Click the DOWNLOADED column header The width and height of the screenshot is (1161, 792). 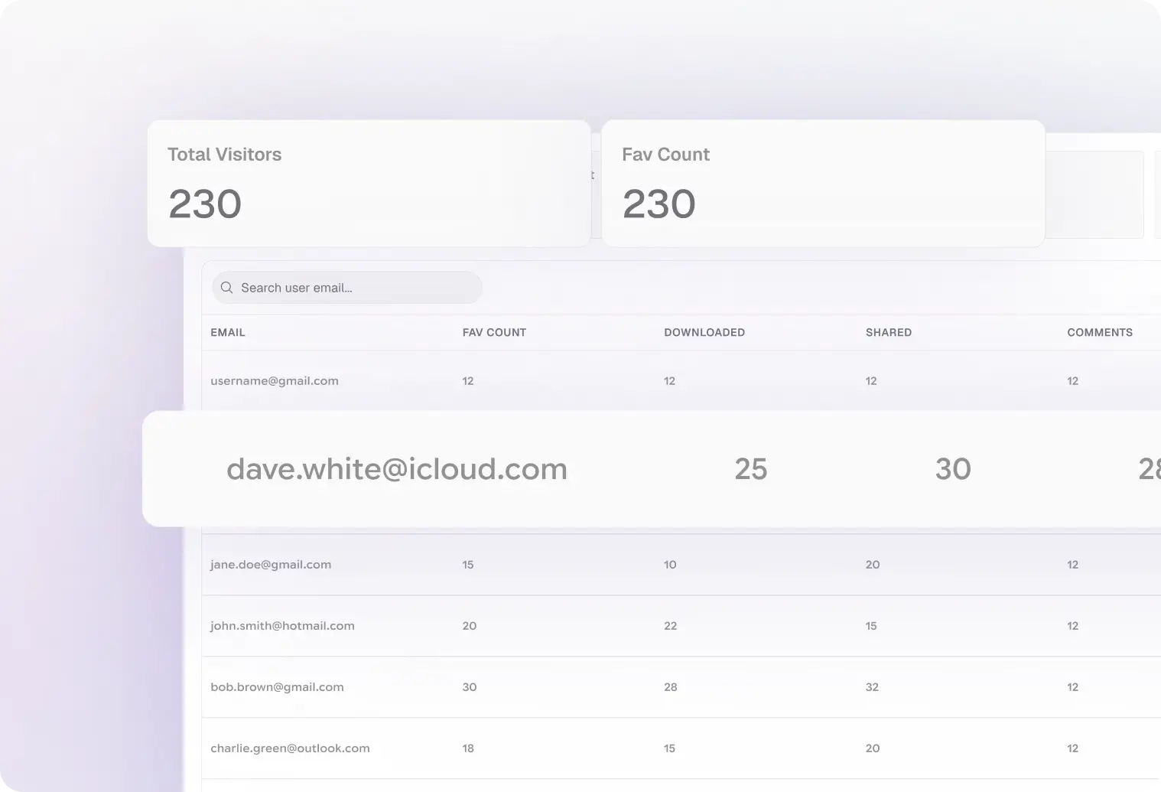click(704, 332)
